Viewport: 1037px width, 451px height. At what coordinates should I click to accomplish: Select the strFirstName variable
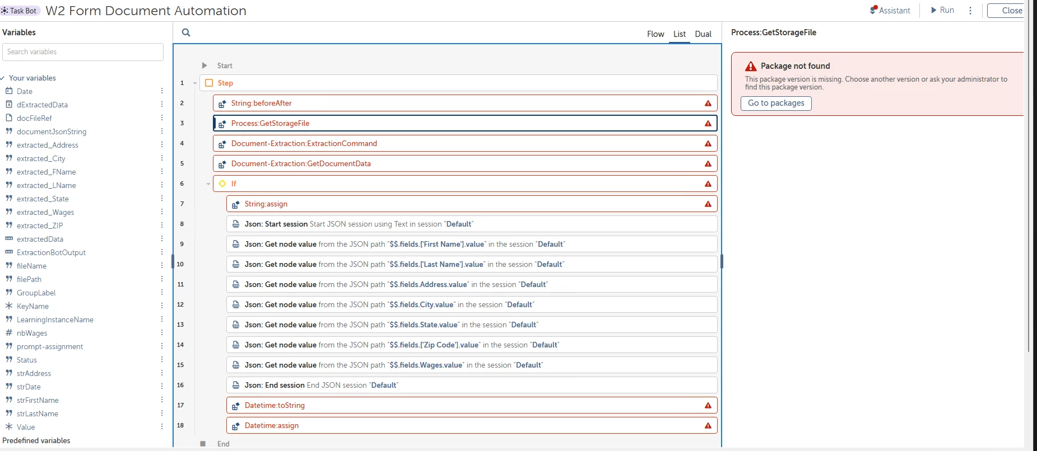tap(38, 400)
